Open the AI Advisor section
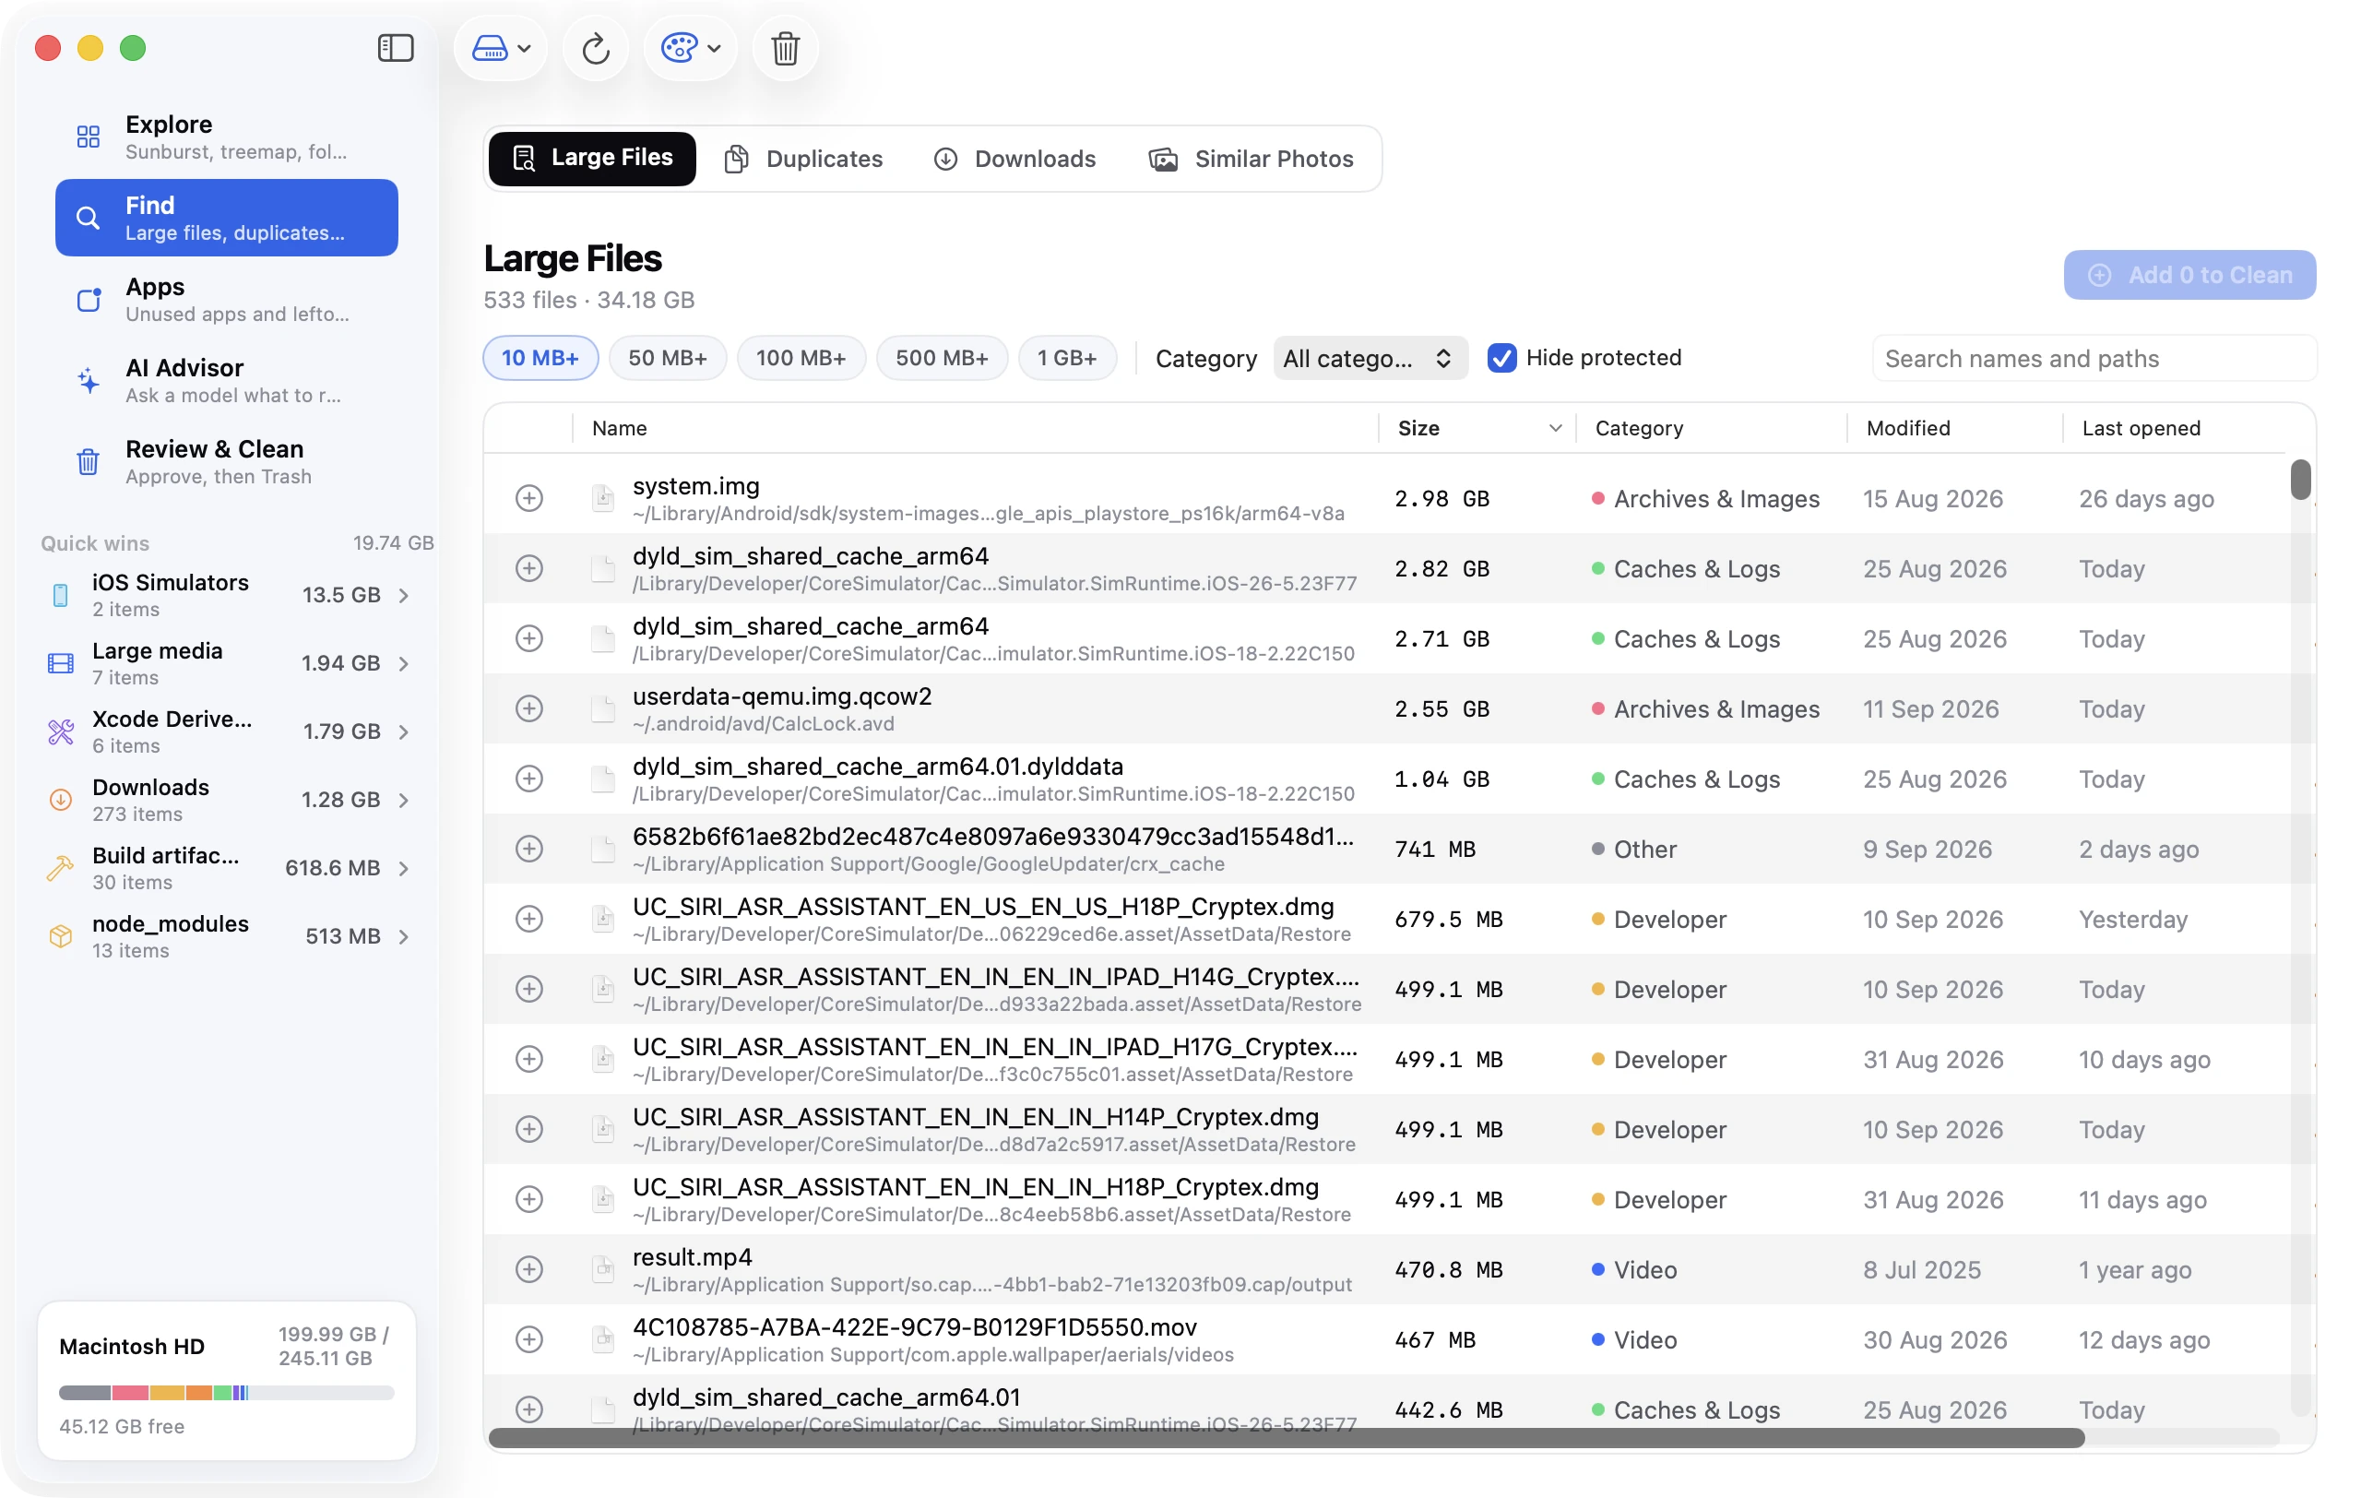Image resolution: width=2361 pixels, height=1498 pixels. [x=227, y=380]
